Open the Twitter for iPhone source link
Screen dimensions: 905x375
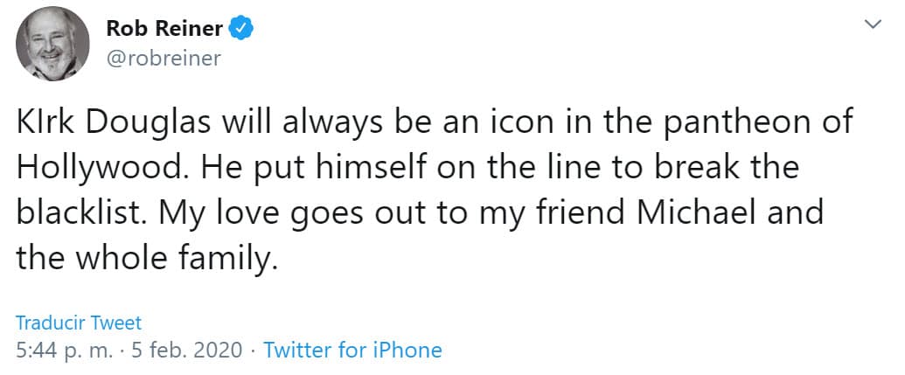click(352, 351)
